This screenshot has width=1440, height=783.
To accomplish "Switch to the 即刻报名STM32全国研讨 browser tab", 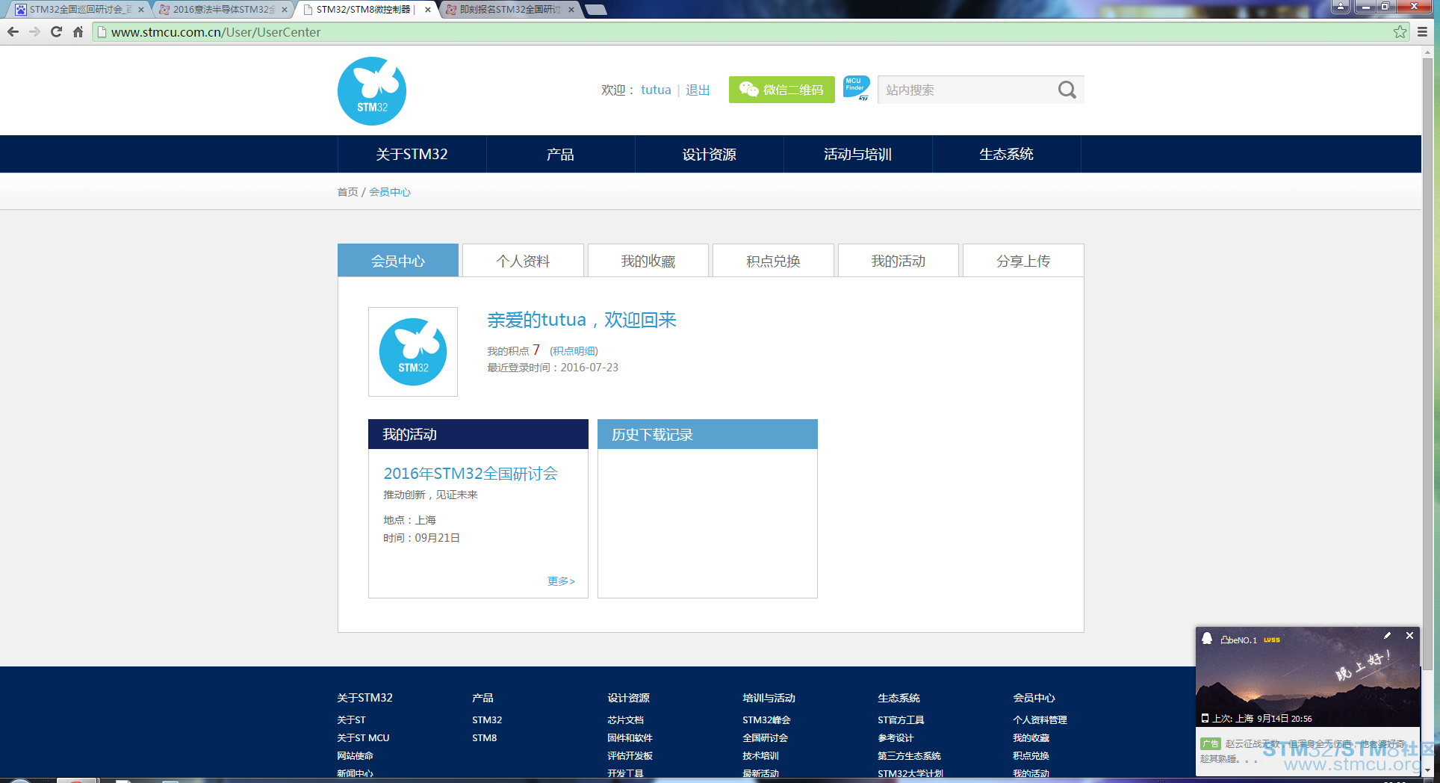I will click(x=509, y=10).
